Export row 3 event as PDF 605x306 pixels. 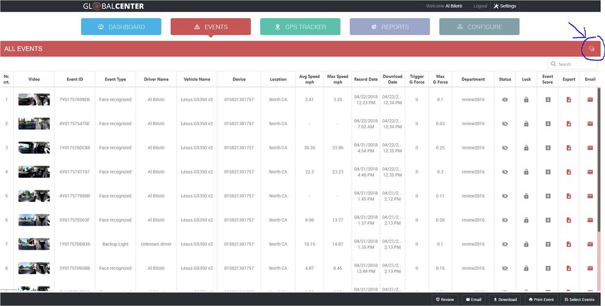pos(569,148)
